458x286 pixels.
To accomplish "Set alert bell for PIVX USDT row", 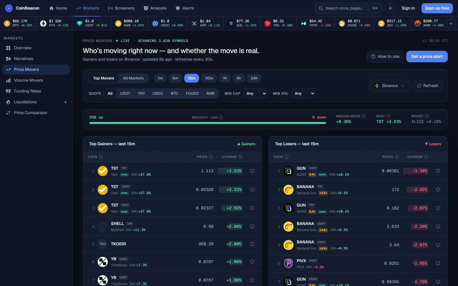I will tap(438, 263).
